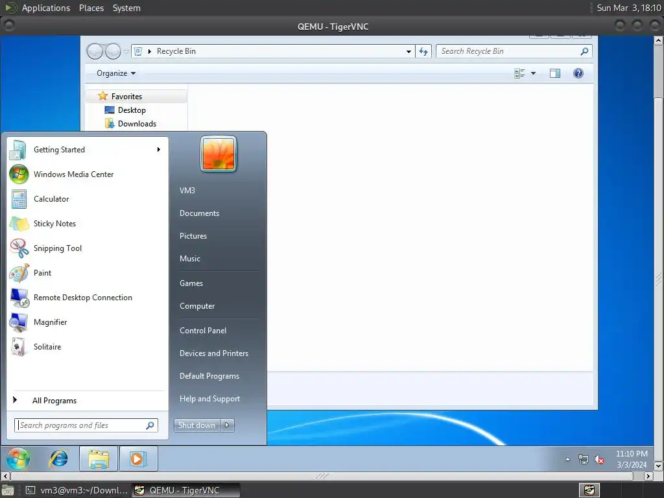The width and height of the screenshot is (664, 498).
Task: Open the Help question mark icon in Explorer
Action: (578, 73)
